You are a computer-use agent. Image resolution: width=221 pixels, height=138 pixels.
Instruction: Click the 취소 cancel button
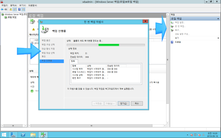tap(137, 103)
